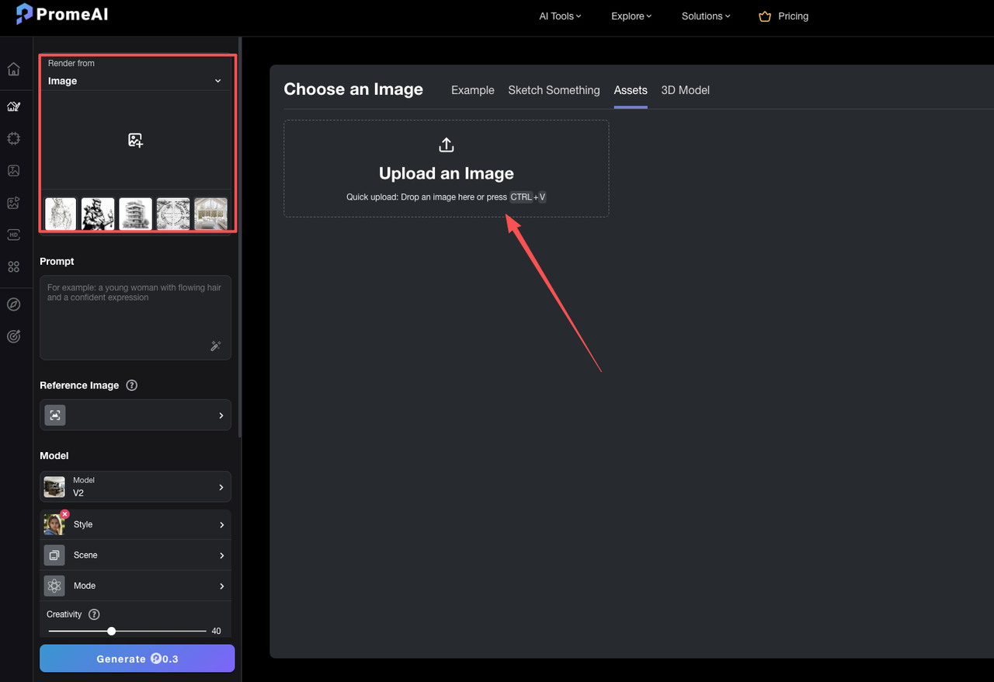Select the building sketch sample thumbnail
994x682 pixels.
coord(135,214)
